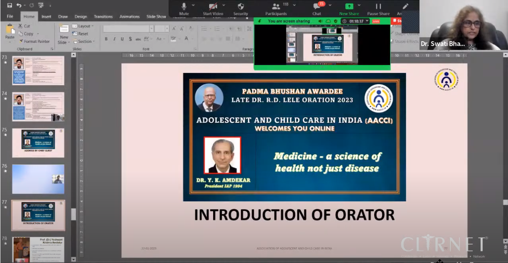Open the Transitions ribbon tab

point(103,16)
